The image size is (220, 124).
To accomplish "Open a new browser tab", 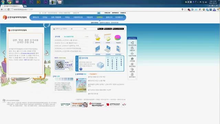I will tap(25, 6).
